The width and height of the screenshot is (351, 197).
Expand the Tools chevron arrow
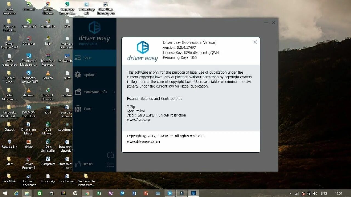pyautogui.click(x=114, y=109)
